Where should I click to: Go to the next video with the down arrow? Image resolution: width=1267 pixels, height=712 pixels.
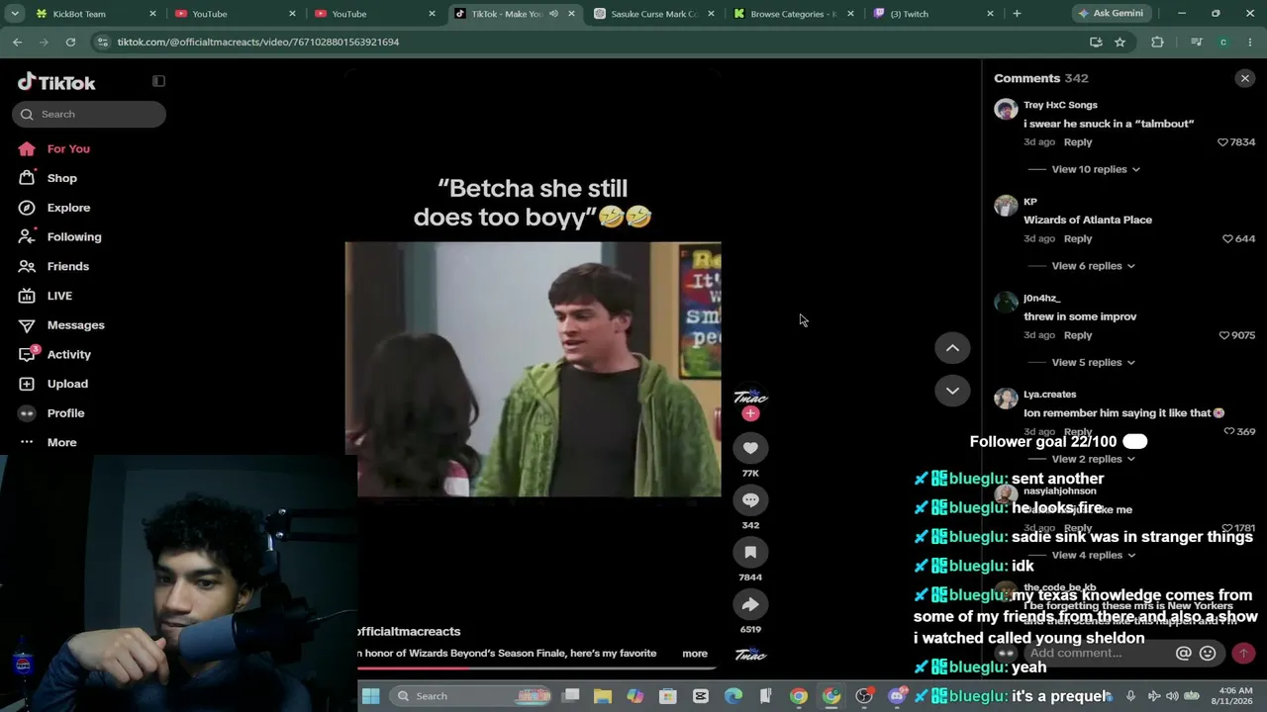tap(952, 391)
